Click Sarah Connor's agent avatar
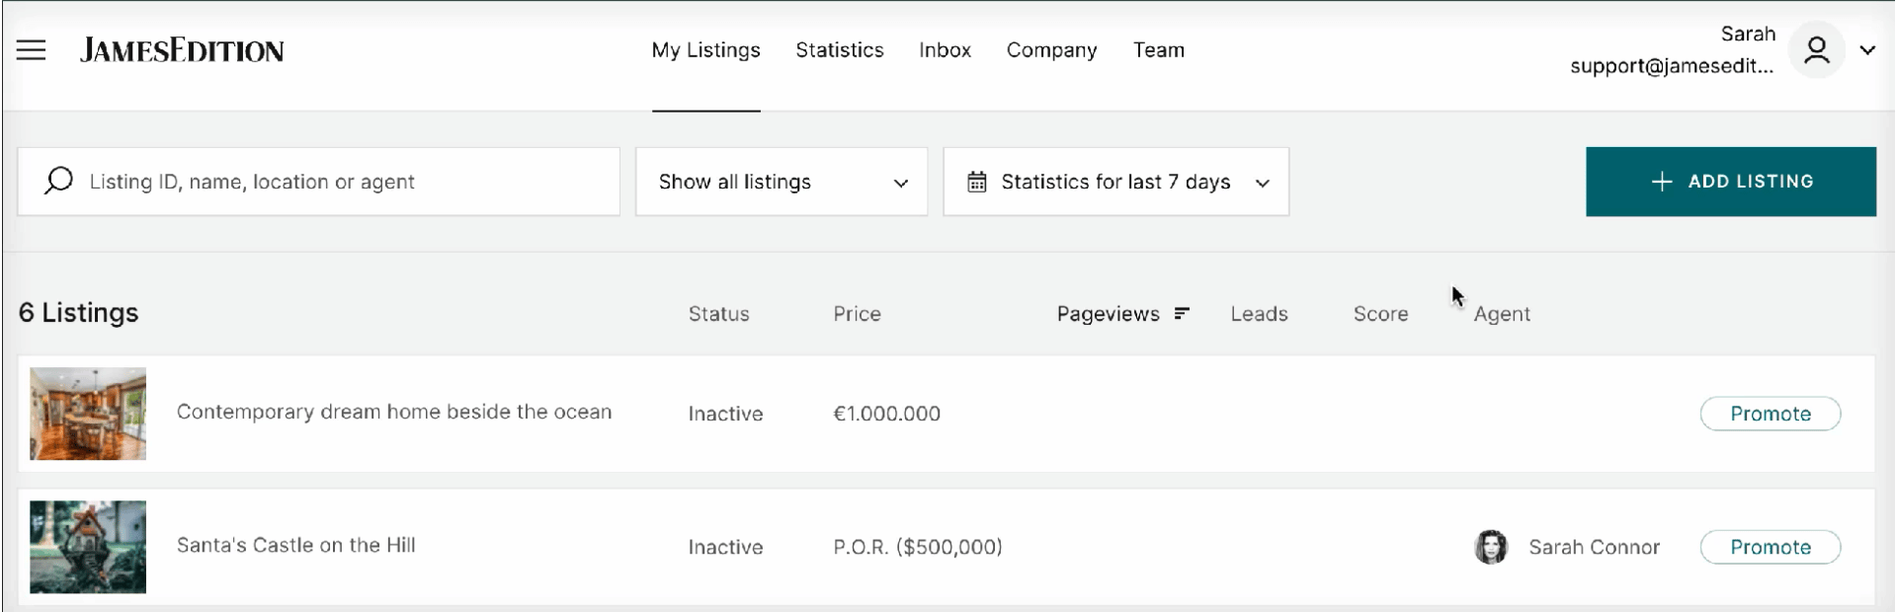 tap(1491, 547)
